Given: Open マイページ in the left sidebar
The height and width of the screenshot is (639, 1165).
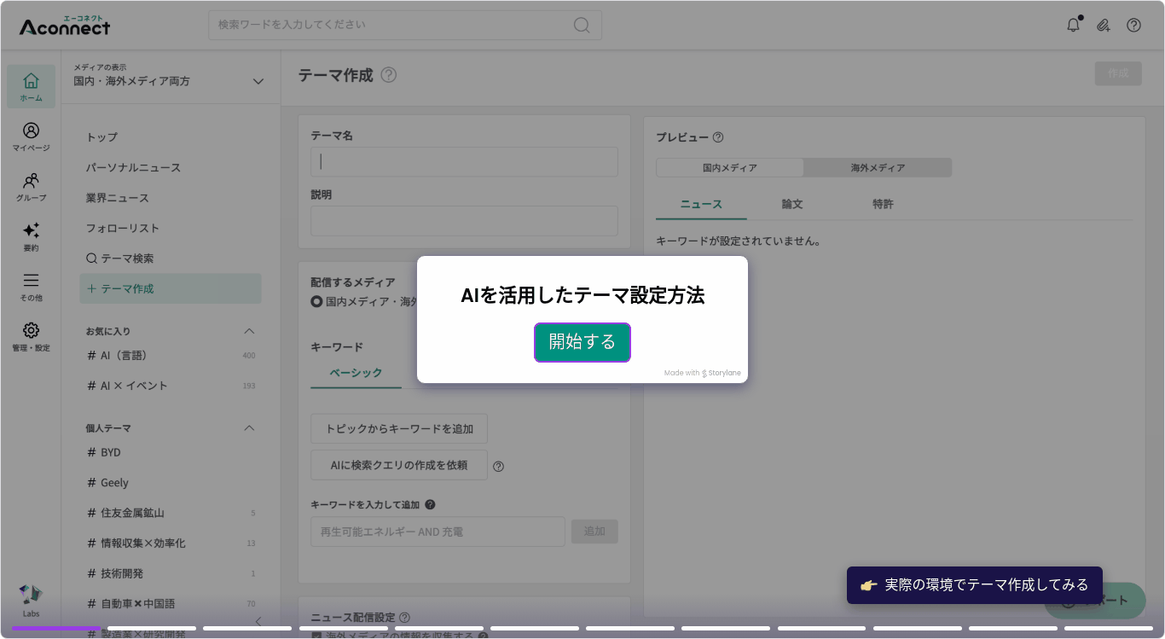Looking at the screenshot, I should [x=31, y=137].
